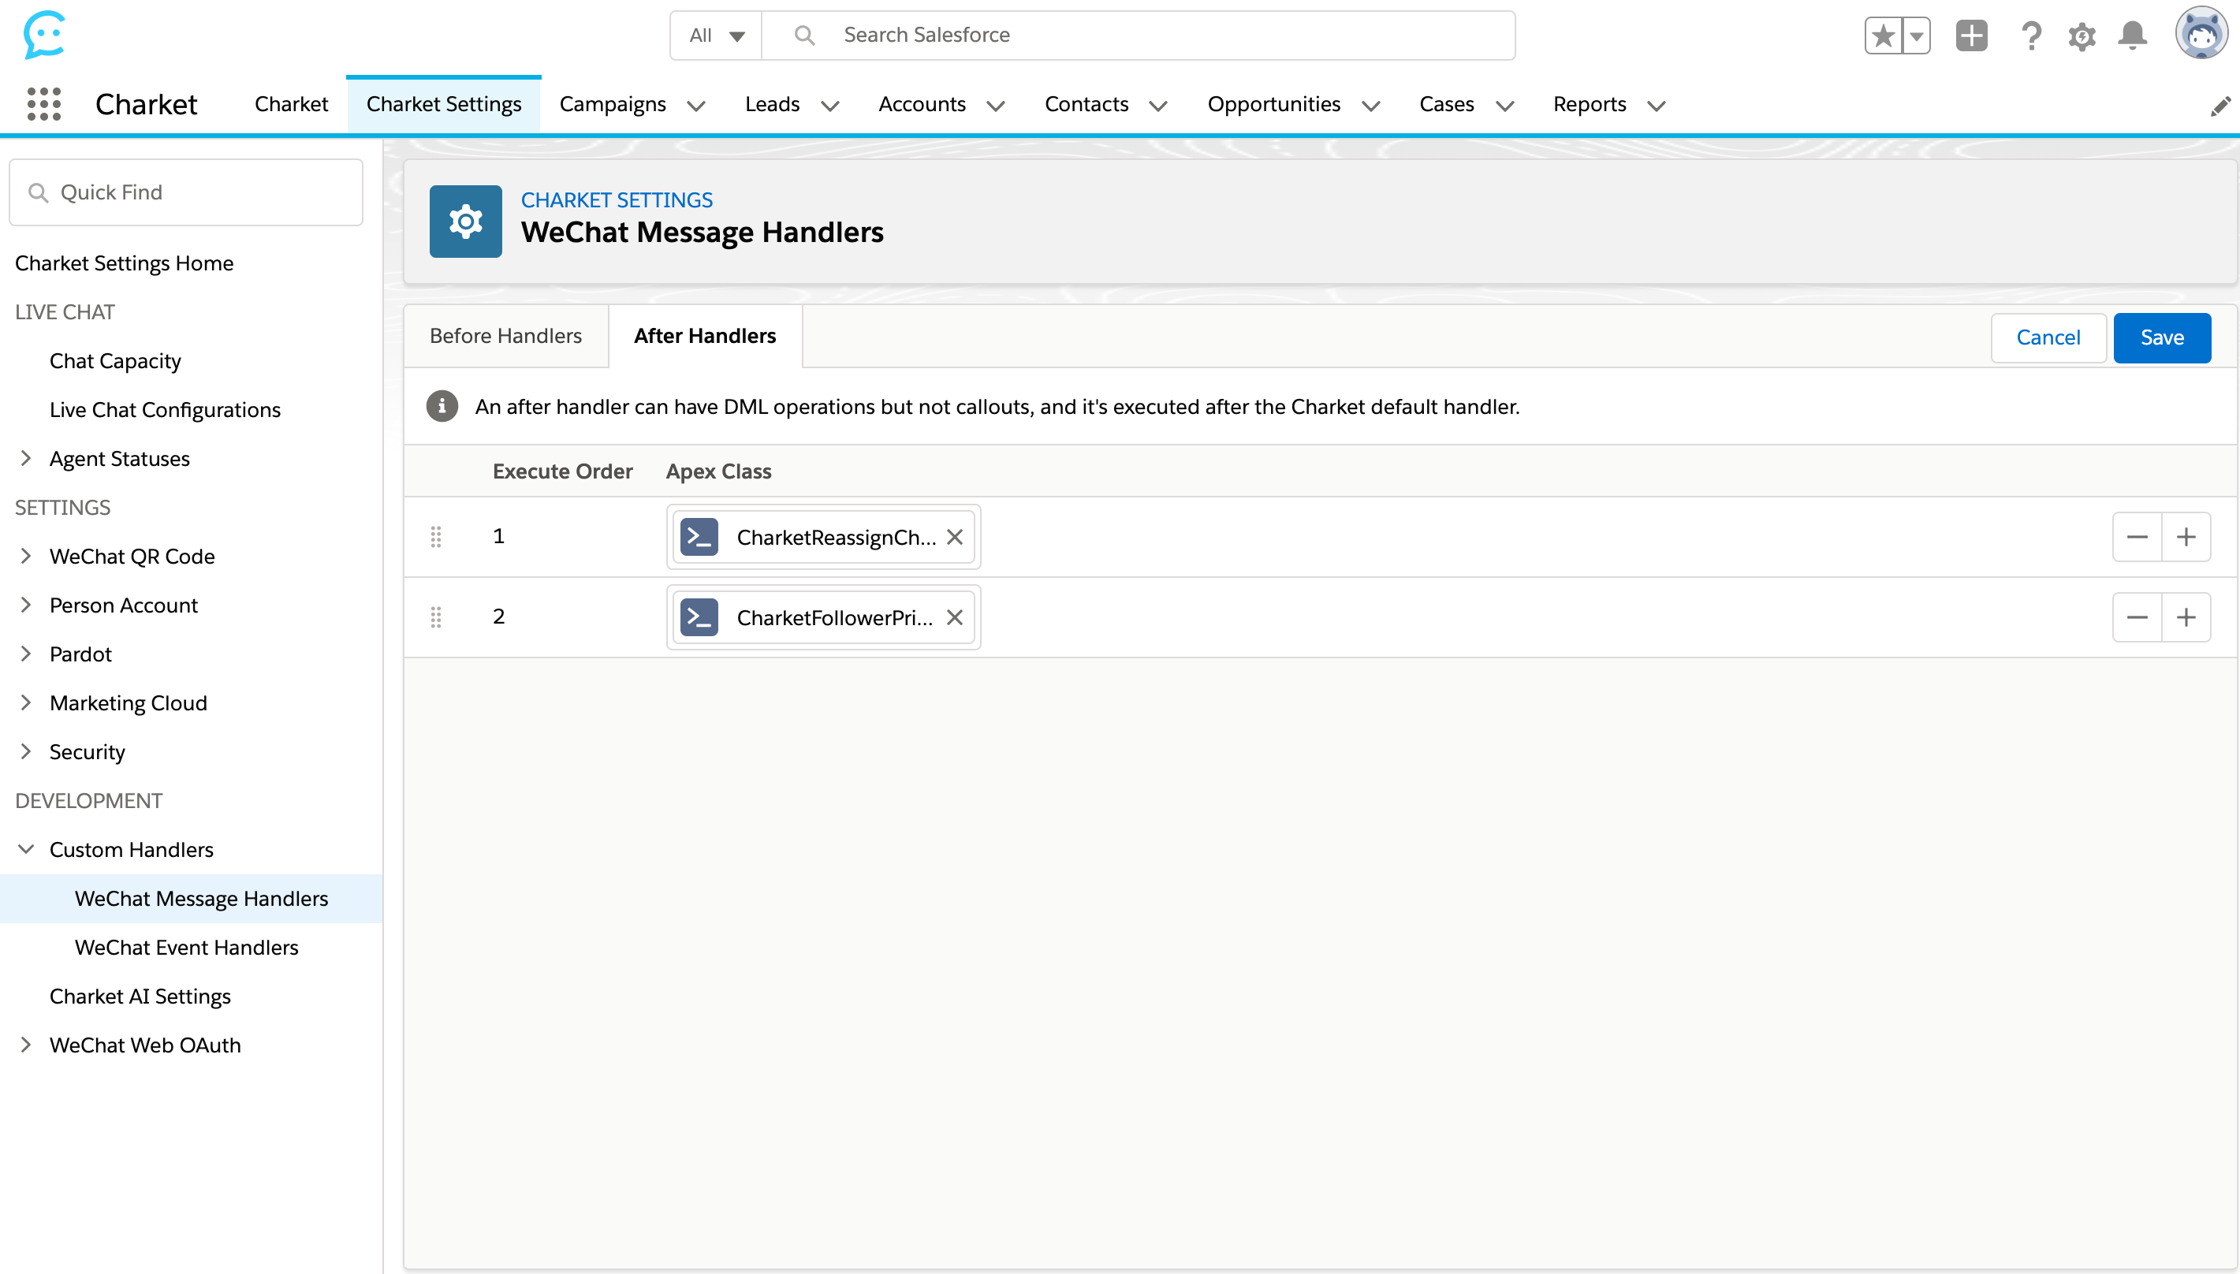Open the Contacts tab dropdown chevron
The width and height of the screenshot is (2240, 1274).
(1157, 106)
